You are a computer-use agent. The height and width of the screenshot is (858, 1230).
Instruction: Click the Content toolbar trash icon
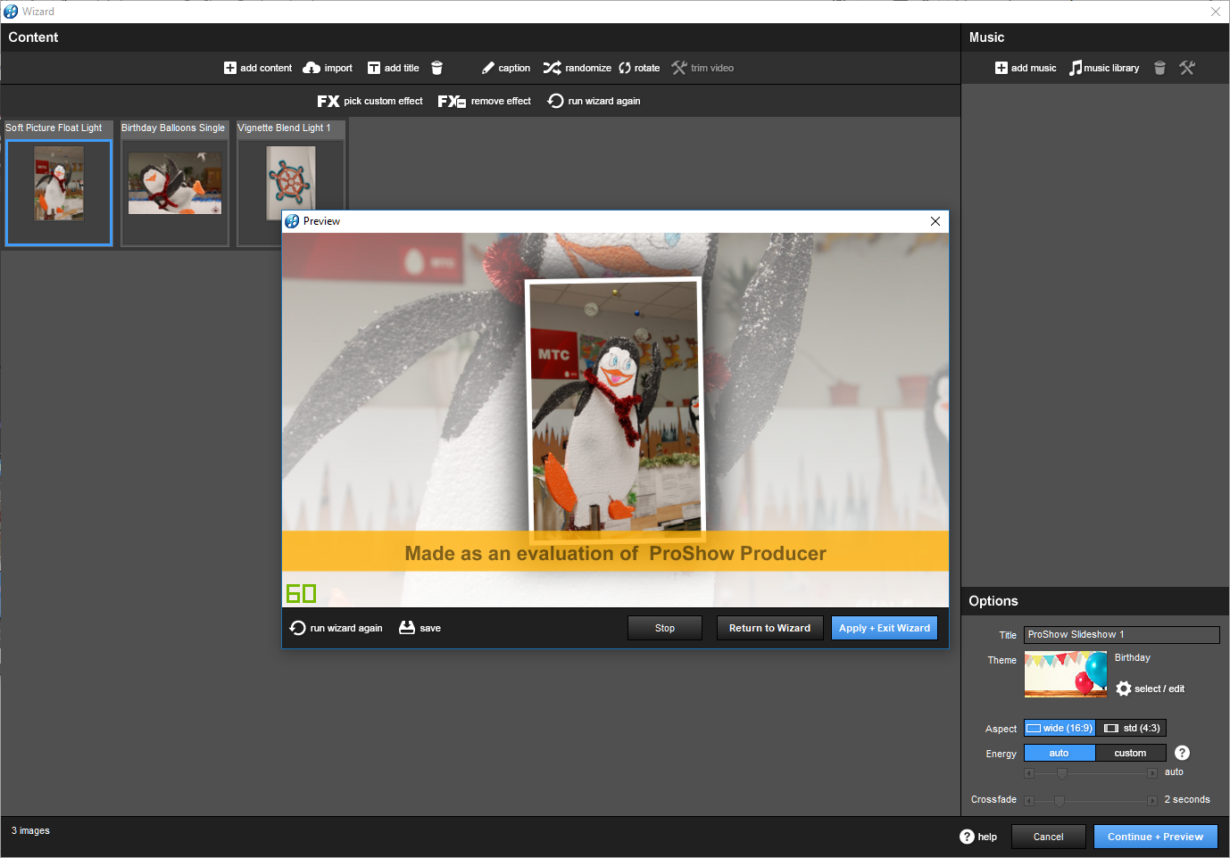coord(436,68)
